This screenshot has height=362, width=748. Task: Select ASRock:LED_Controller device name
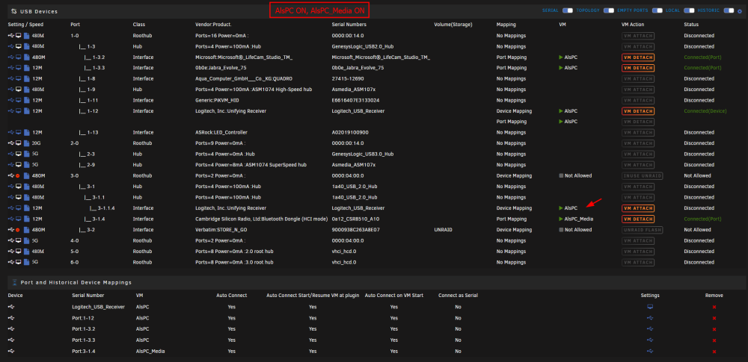[x=221, y=132]
